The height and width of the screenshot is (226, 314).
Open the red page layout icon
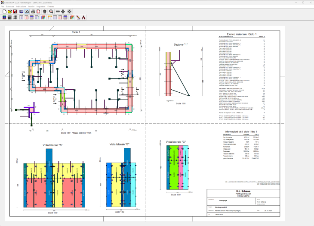coord(38,12)
